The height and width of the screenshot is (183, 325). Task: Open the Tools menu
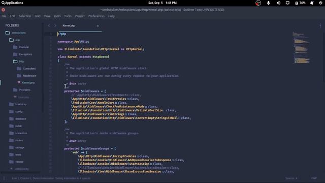point(68,16)
